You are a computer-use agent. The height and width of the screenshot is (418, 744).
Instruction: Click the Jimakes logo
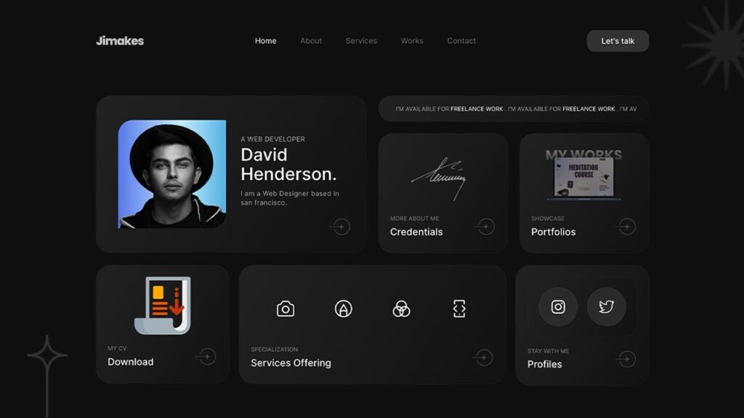pos(120,41)
